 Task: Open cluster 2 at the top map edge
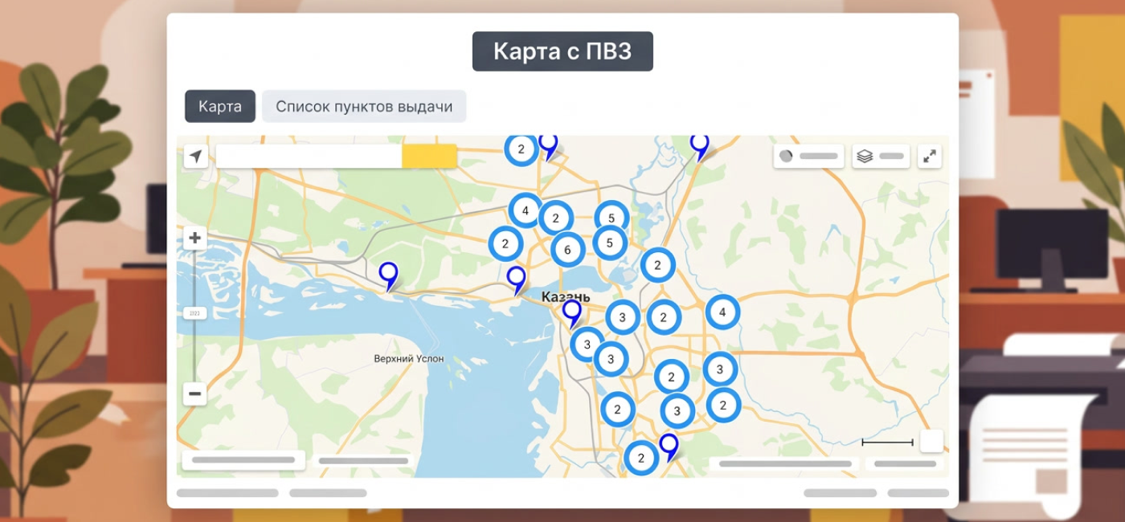point(522,149)
